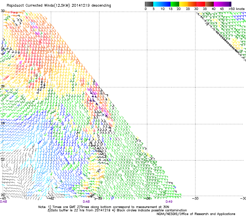This screenshot has width=246, height=216.
Task: Click the '>50 knots' legend label
Action: (x=236, y=9)
